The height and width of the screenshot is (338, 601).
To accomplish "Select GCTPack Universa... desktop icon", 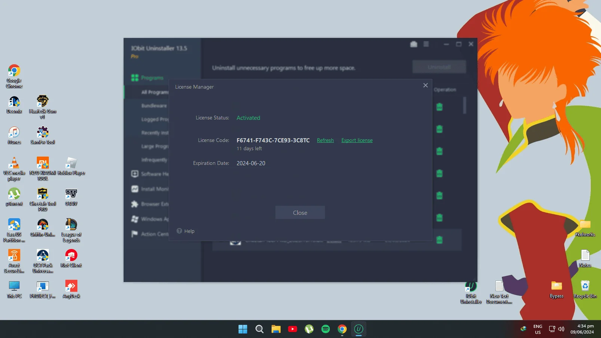I will pyautogui.click(x=42, y=261).
